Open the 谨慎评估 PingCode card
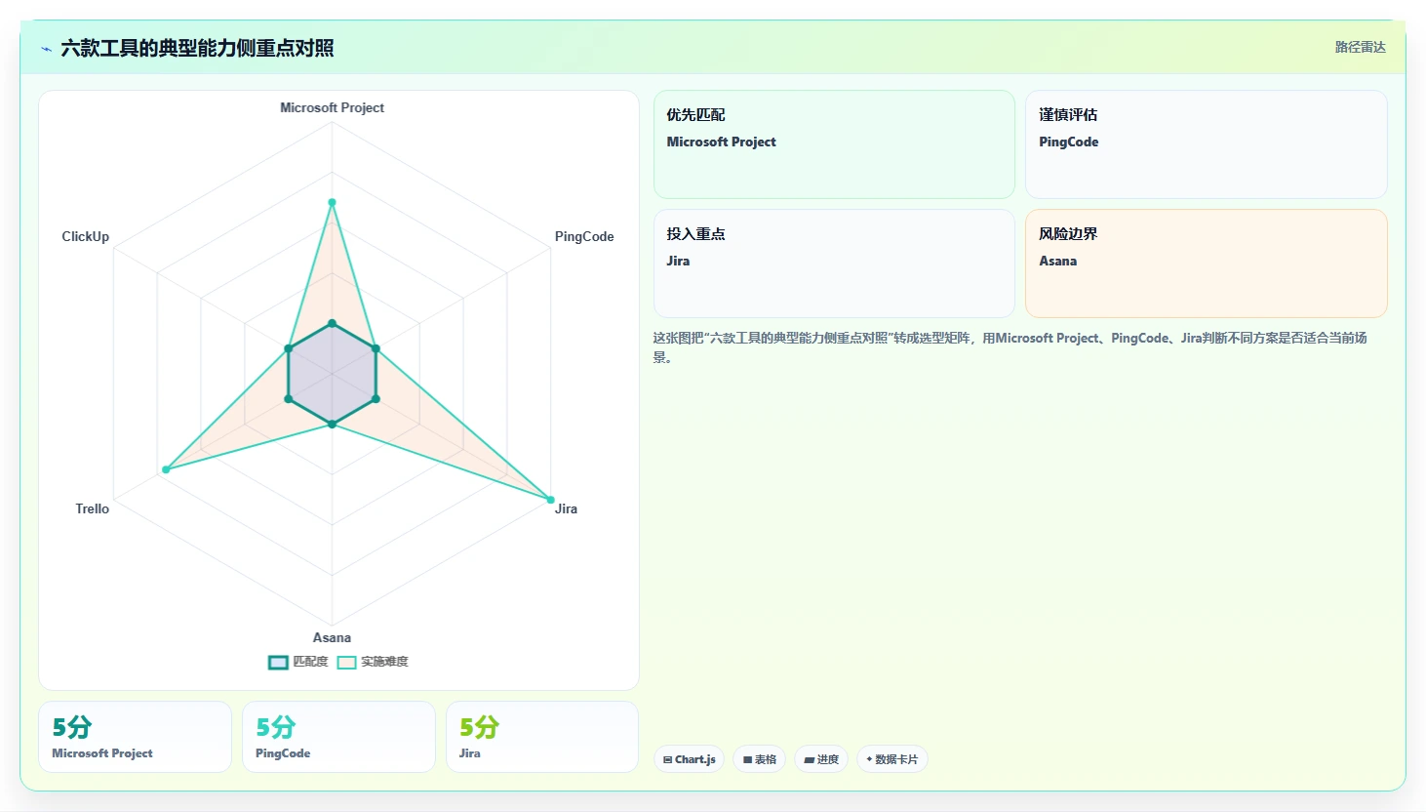 coord(1207,144)
